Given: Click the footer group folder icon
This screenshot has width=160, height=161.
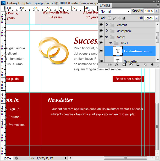Looking at the screenshot, I should (112, 37).
